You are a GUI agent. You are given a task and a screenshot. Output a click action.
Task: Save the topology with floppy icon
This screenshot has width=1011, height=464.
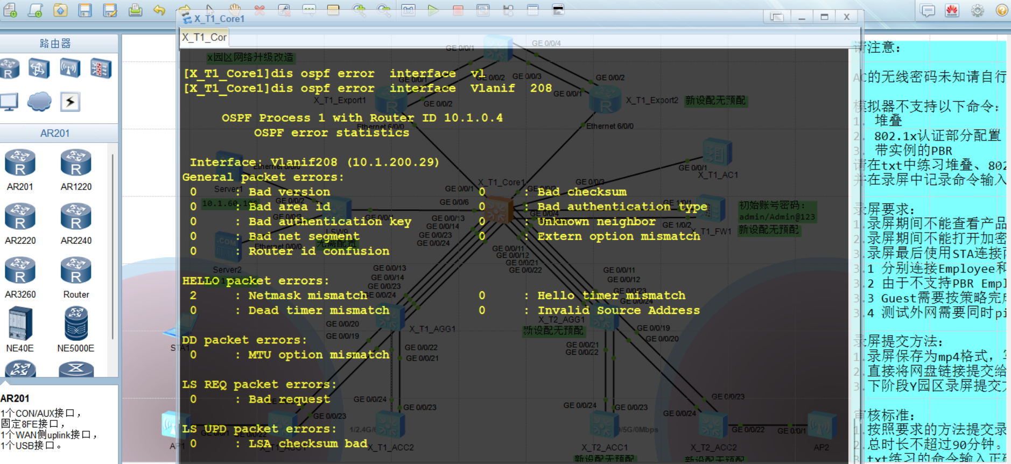pyautogui.click(x=85, y=9)
